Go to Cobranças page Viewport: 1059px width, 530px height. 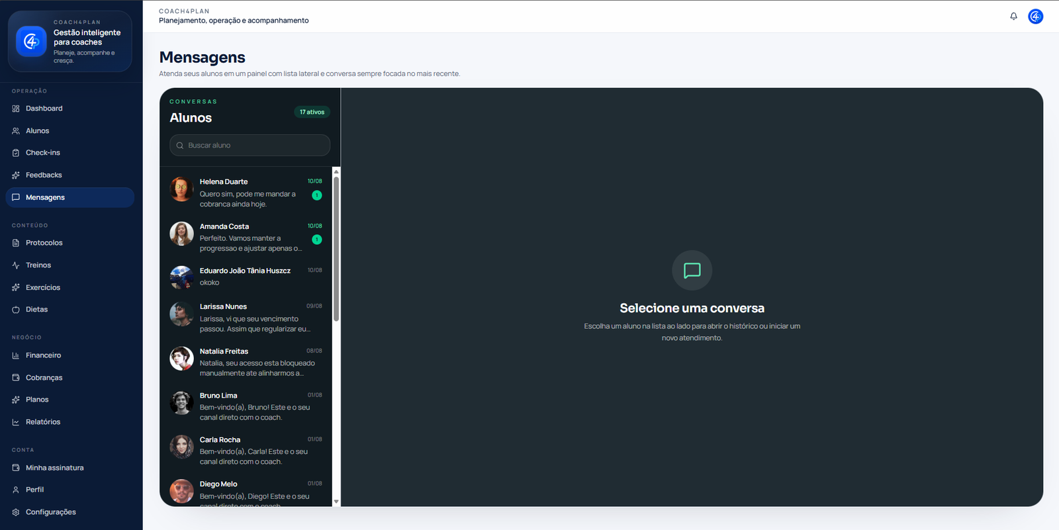[70, 378]
